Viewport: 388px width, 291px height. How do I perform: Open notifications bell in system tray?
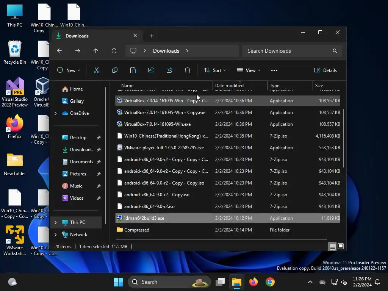click(x=377, y=282)
